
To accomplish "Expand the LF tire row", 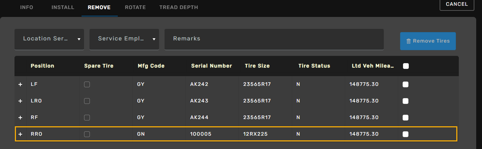I will tap(20, 84).
